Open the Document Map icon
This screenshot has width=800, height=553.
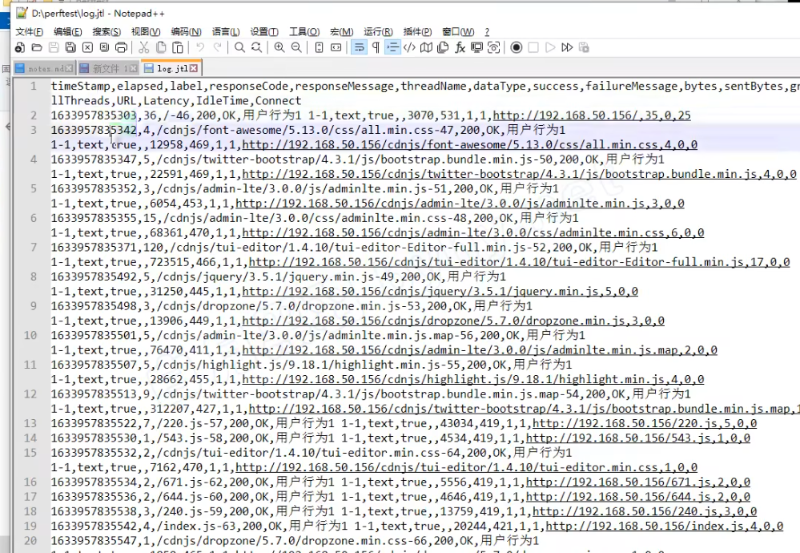(426, 47)
